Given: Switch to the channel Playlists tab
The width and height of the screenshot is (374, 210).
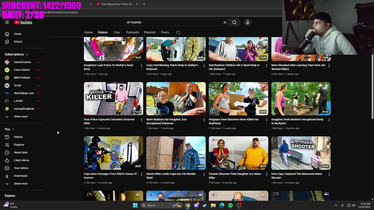Looking at the screenshot, I should click(x=150, y=32).
